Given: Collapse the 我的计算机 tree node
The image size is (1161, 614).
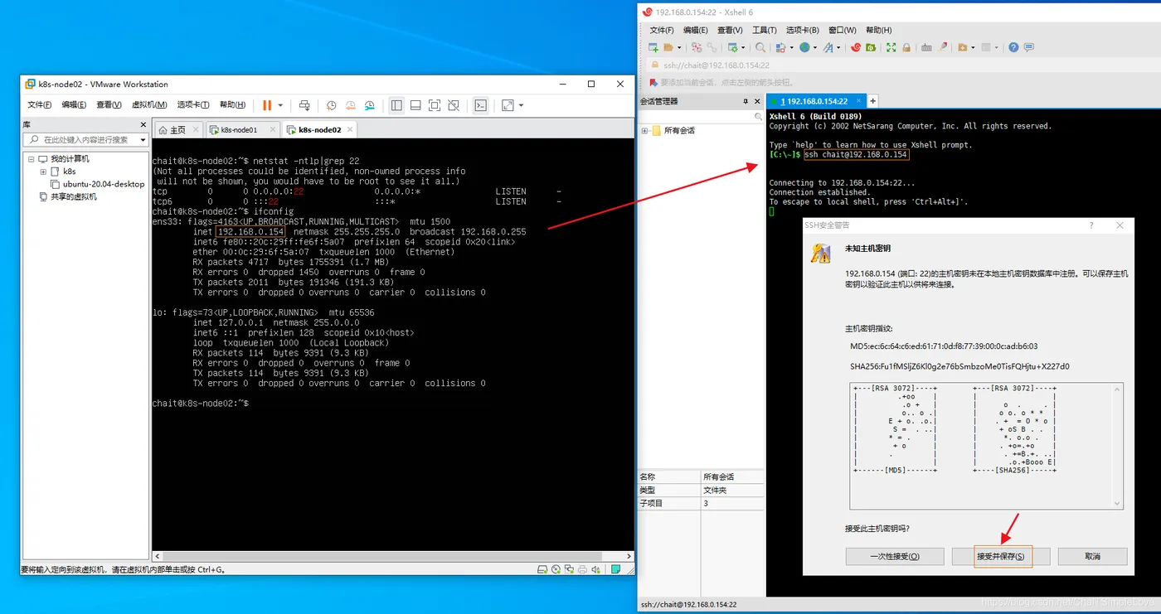Looking at the screenshot, I should (x=32, y=159).
